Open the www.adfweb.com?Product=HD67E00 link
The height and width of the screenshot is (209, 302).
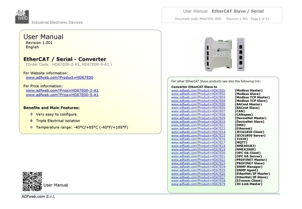tap(59, 77)
